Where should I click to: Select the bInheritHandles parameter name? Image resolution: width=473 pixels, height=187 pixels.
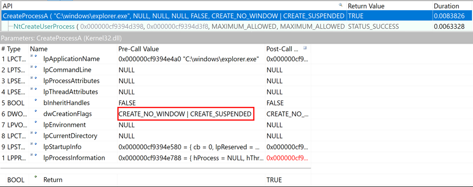coord(67,103)
